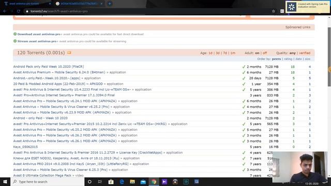Image resolution: width=331 pixels, height=186 pixels.
Task: Click the taskbar search box
Action: pyautogui.click(x=48, y=181)
